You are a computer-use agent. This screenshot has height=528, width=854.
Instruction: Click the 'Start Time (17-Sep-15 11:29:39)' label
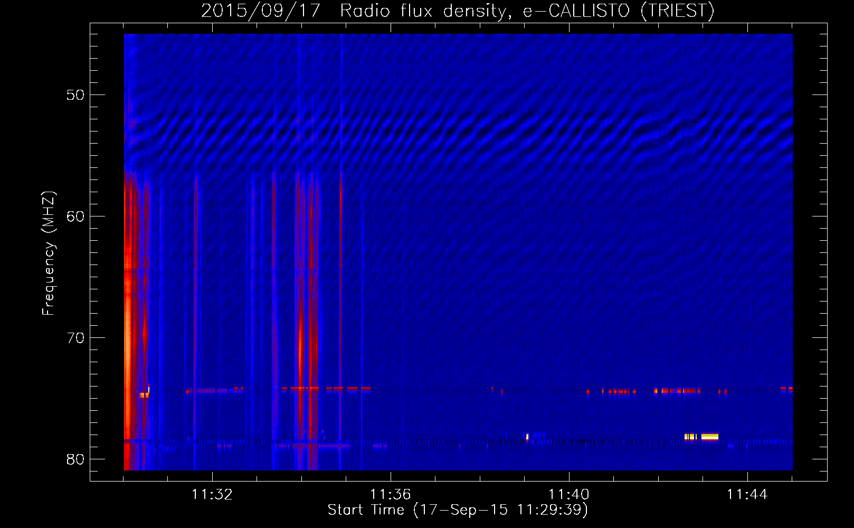pos(458,510)
